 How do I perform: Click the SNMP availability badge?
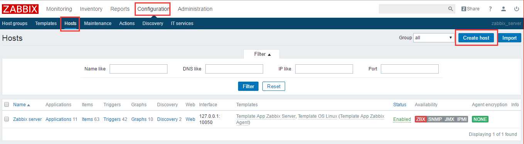point(435,119)
